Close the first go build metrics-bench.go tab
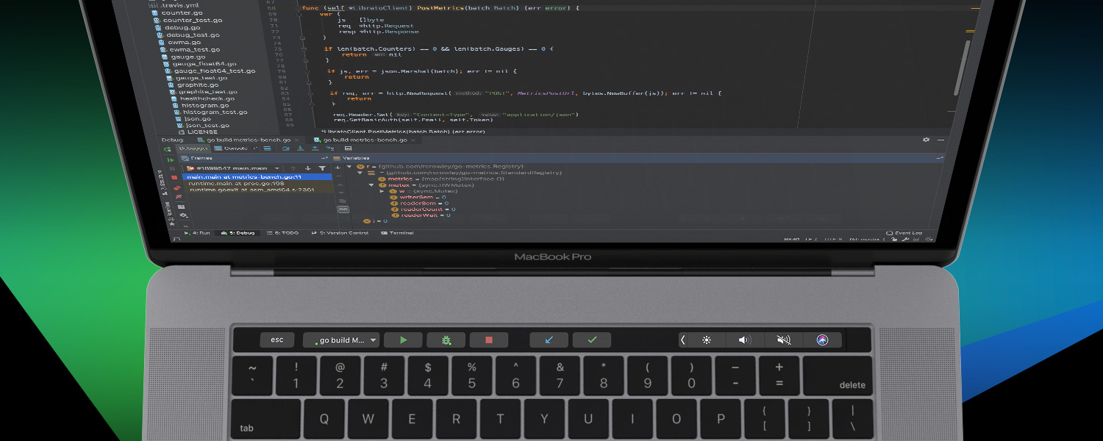Viewport: 1103px width, 441px height. pos(296,140)
